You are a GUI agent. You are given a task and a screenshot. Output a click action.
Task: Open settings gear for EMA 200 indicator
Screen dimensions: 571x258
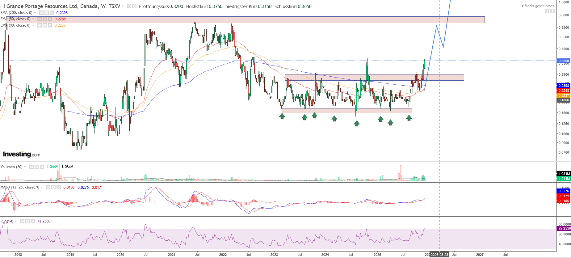(46, 13)
